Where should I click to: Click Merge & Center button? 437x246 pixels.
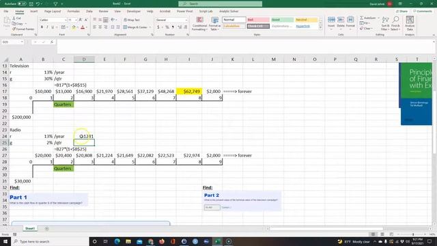click(x=135, y=27)
